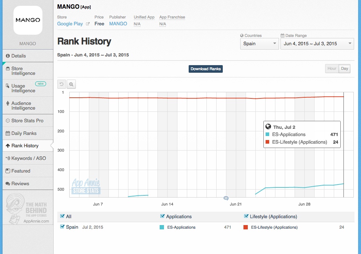The image size is (361, 254).
Task: Toggle the Applications checkbox
Action: [x=162, y=216]
